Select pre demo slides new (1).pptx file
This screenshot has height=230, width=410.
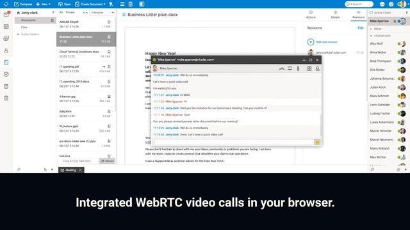pos(85,143)
